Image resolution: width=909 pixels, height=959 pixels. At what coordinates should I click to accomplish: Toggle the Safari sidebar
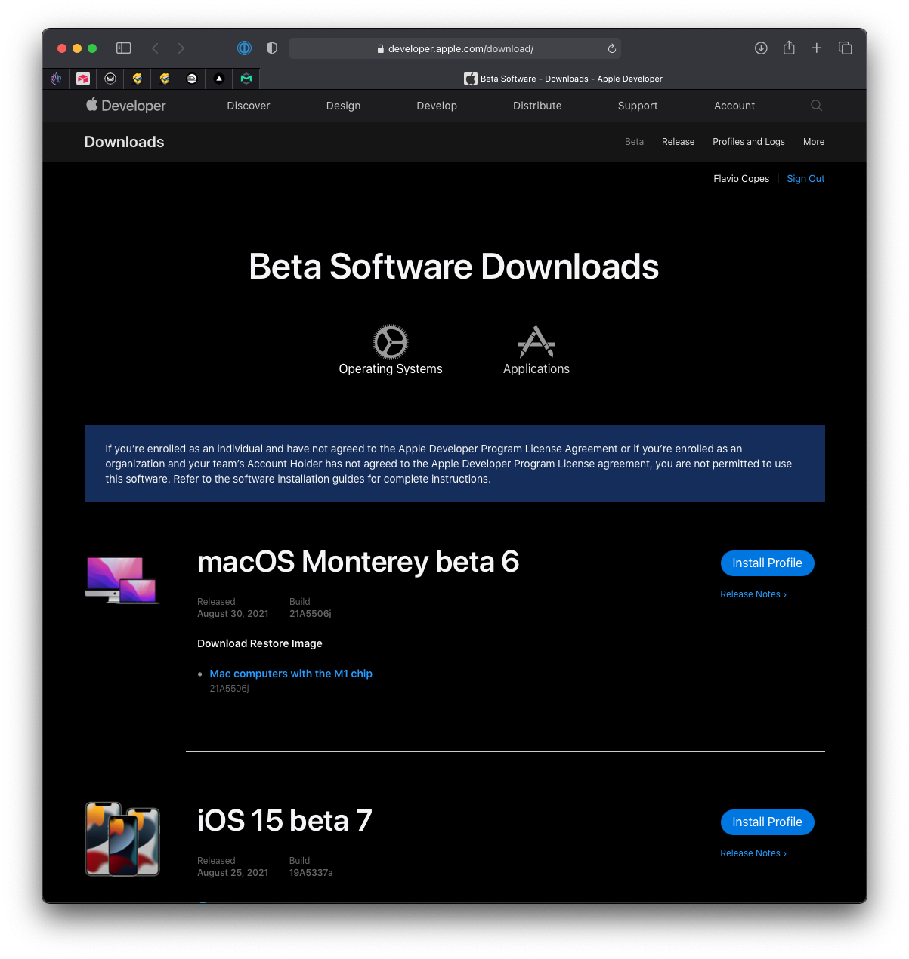pos(123,48)
